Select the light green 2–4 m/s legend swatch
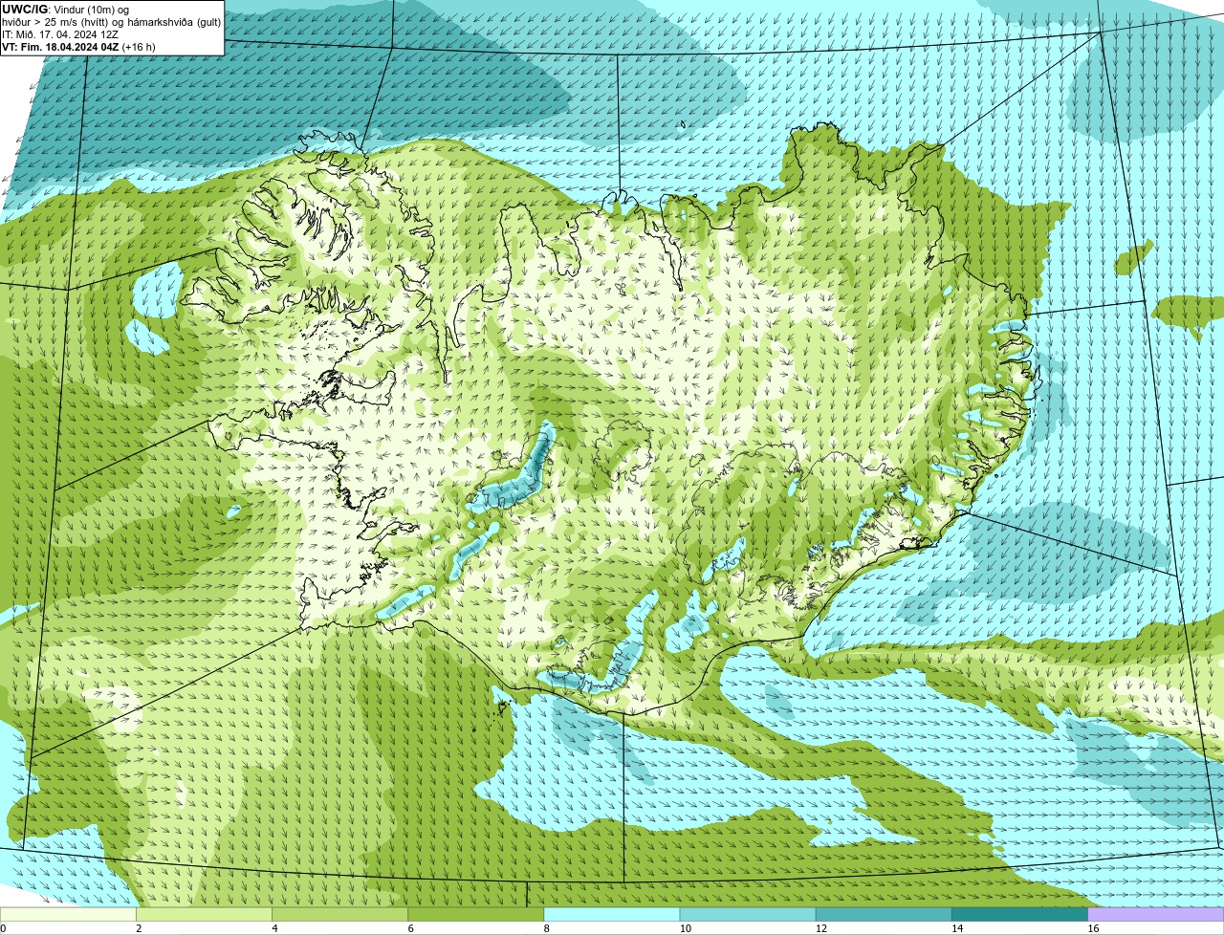Screen dimensions: 1224x935 tap(205, 914)
